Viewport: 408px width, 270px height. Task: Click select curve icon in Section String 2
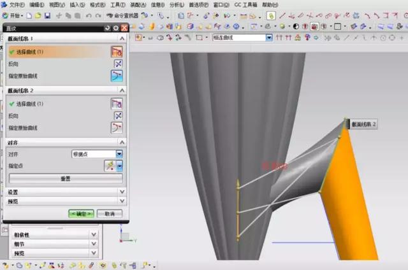click(x=117, y=104)
